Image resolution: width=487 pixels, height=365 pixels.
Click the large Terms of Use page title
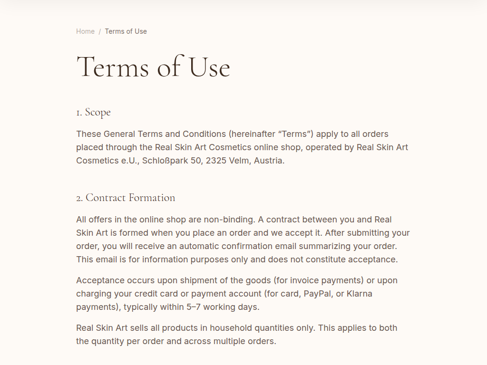[153, 67]
